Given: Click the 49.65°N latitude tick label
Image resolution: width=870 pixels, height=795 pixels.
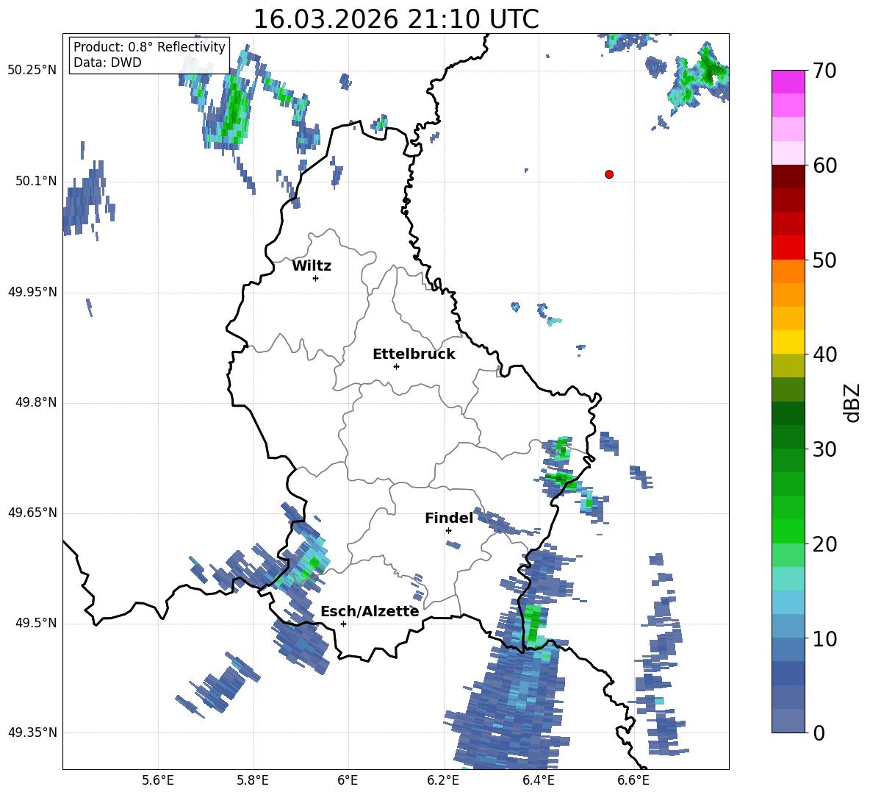Looking at the screenshot, I should [x=32, y=513].
